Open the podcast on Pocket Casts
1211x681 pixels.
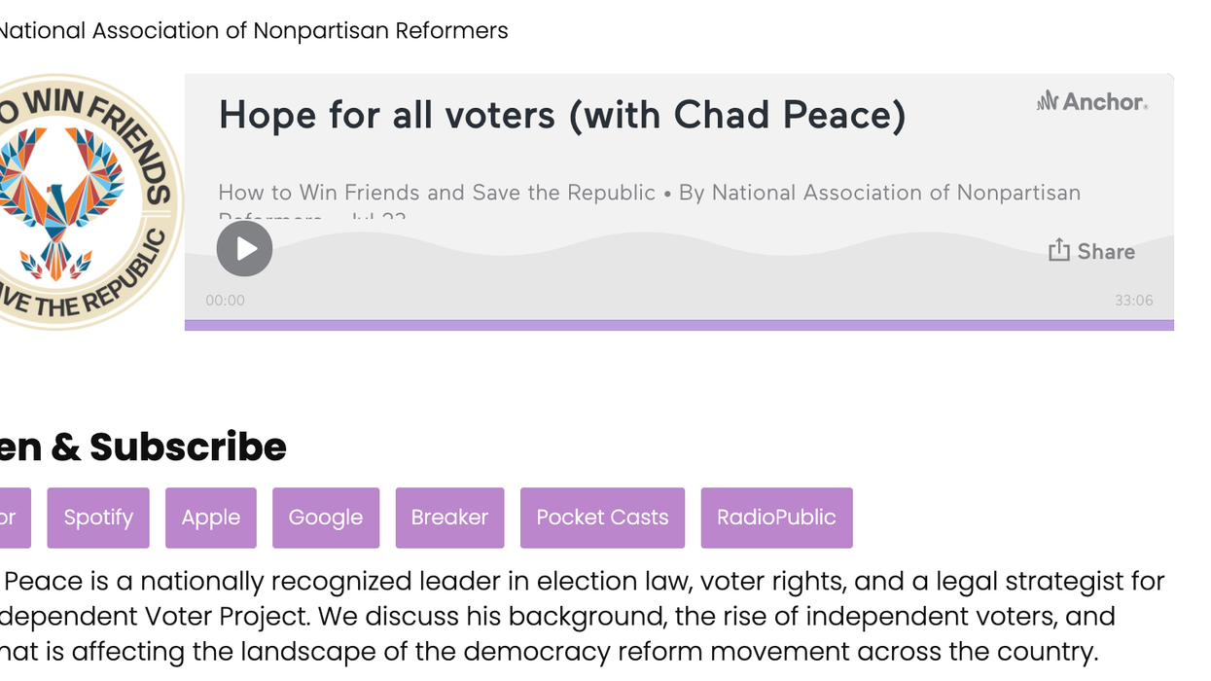point(602,518)
